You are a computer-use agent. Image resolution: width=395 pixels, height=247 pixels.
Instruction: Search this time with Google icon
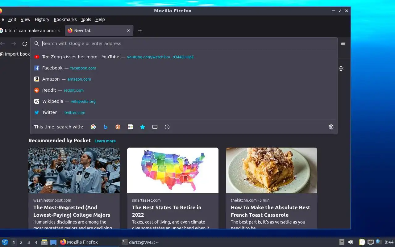point(93,127)
